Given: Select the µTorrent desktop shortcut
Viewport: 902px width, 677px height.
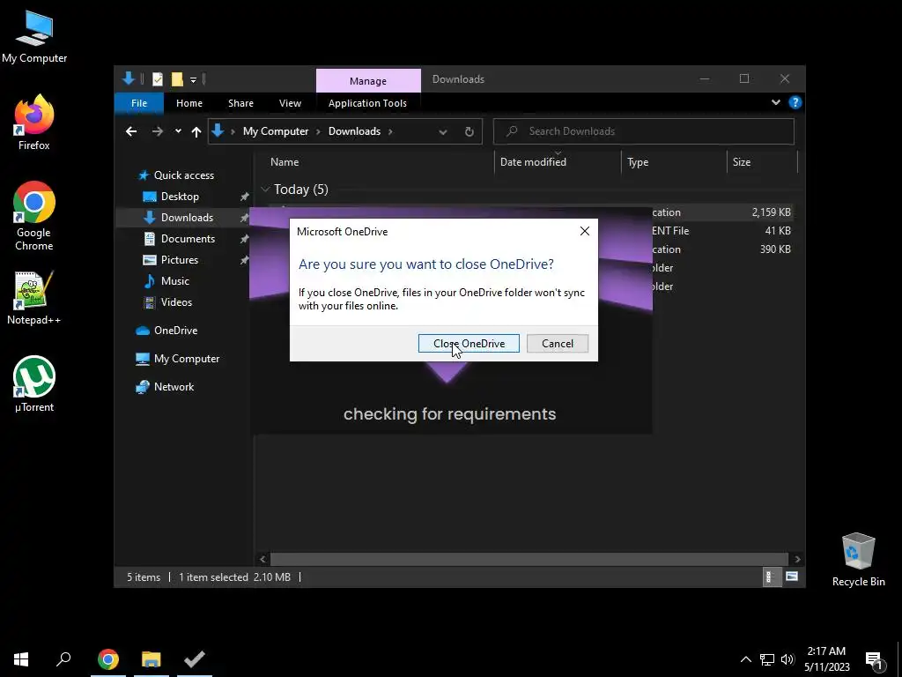Looking at the screenshot, I should coord(34,384).
